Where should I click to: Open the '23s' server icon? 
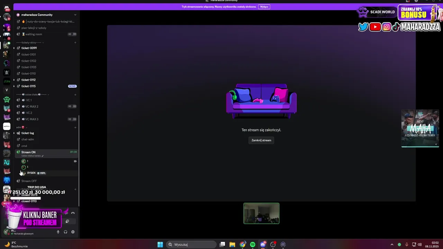[x=7, y=81]
